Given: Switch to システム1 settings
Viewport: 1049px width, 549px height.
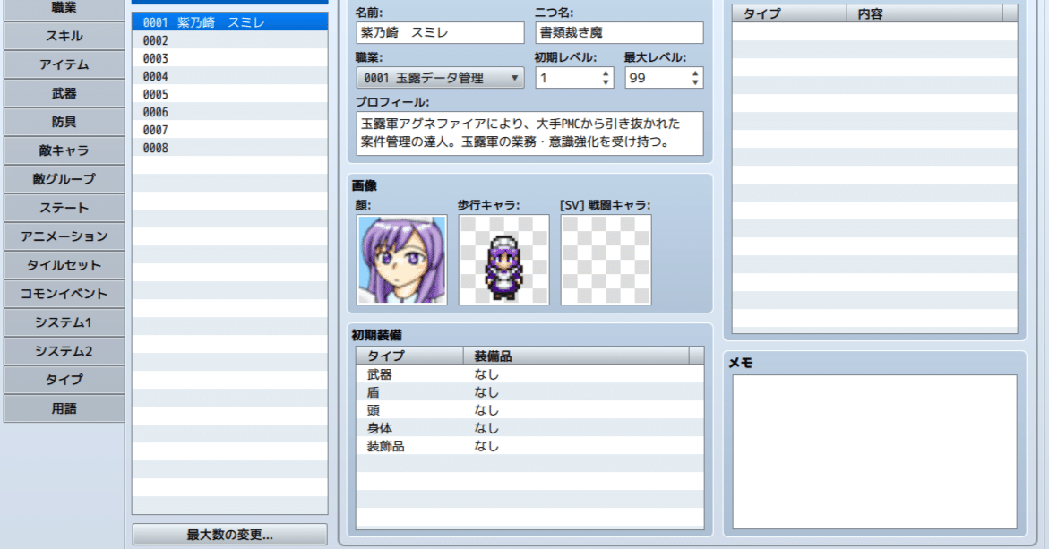Looking at the screenshot, I should point(62,322).
